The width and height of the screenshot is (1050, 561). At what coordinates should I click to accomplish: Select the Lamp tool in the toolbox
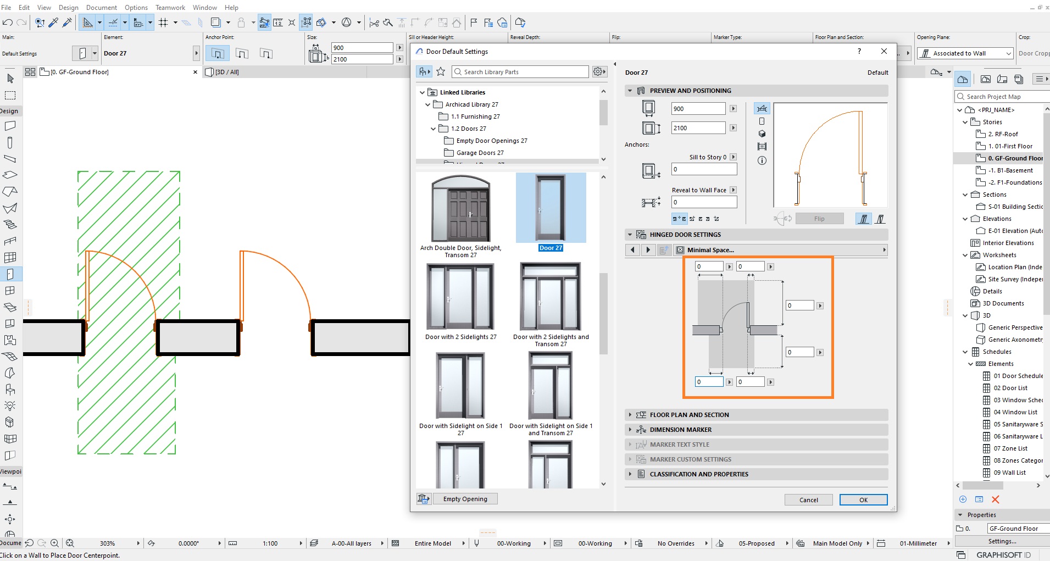point(10,406)
